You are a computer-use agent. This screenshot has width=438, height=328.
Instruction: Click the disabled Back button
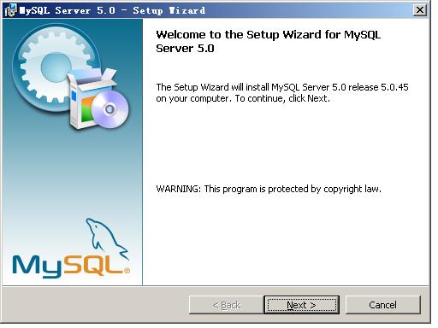point(227,305)
